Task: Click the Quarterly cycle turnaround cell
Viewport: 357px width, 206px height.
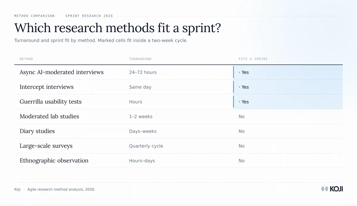Action: [146, 146]
